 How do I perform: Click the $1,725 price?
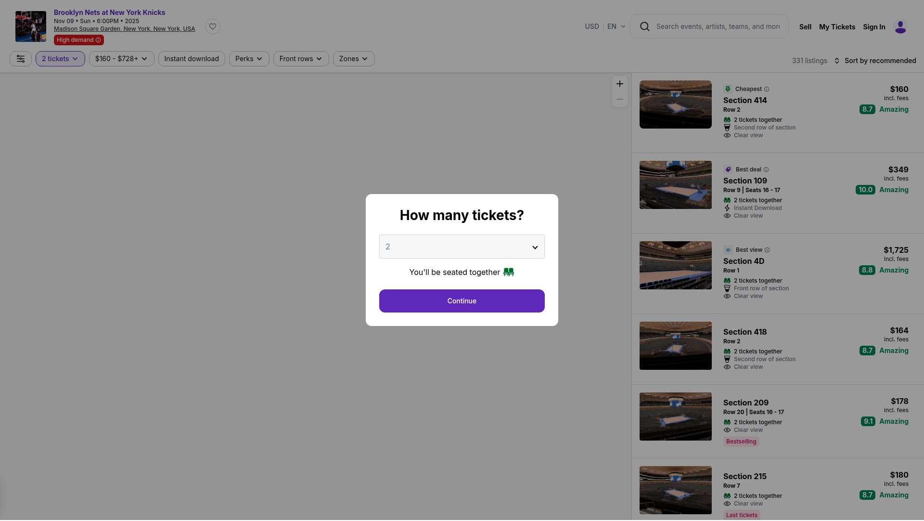tap(896, 250)
